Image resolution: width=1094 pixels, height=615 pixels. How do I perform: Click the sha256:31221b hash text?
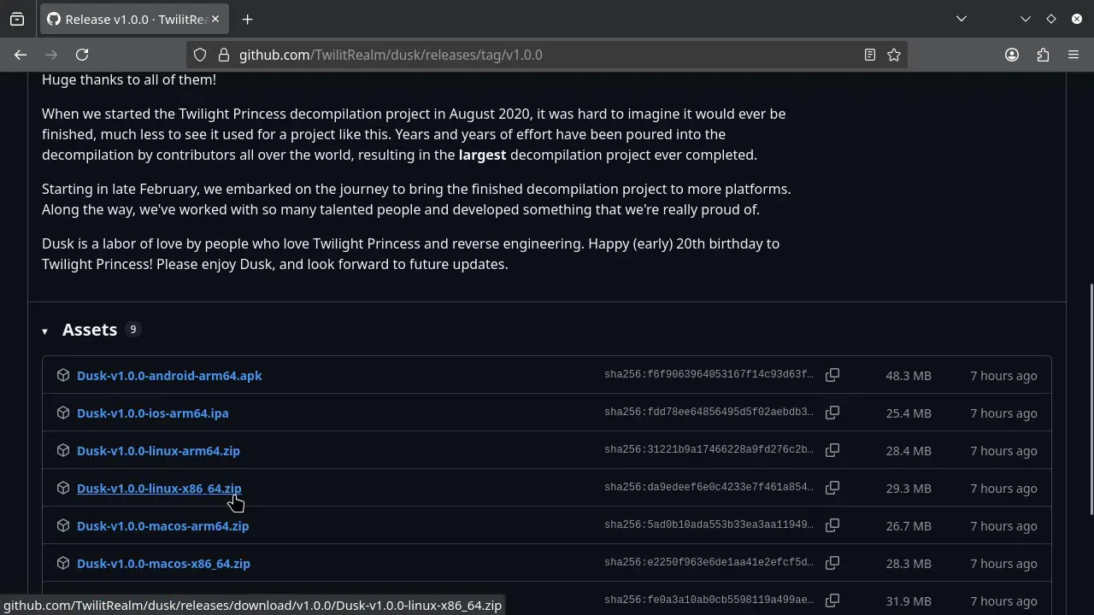(x=709, y=450)
